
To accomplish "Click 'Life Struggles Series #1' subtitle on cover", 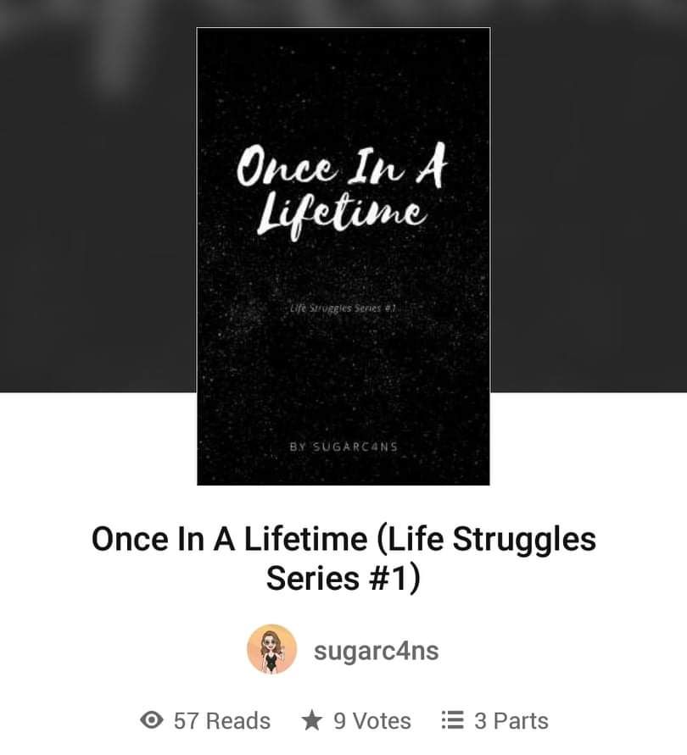I will click(343, 308).
